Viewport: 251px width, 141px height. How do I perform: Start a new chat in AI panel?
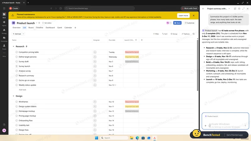pyautogui.click(x=235, y=9)
